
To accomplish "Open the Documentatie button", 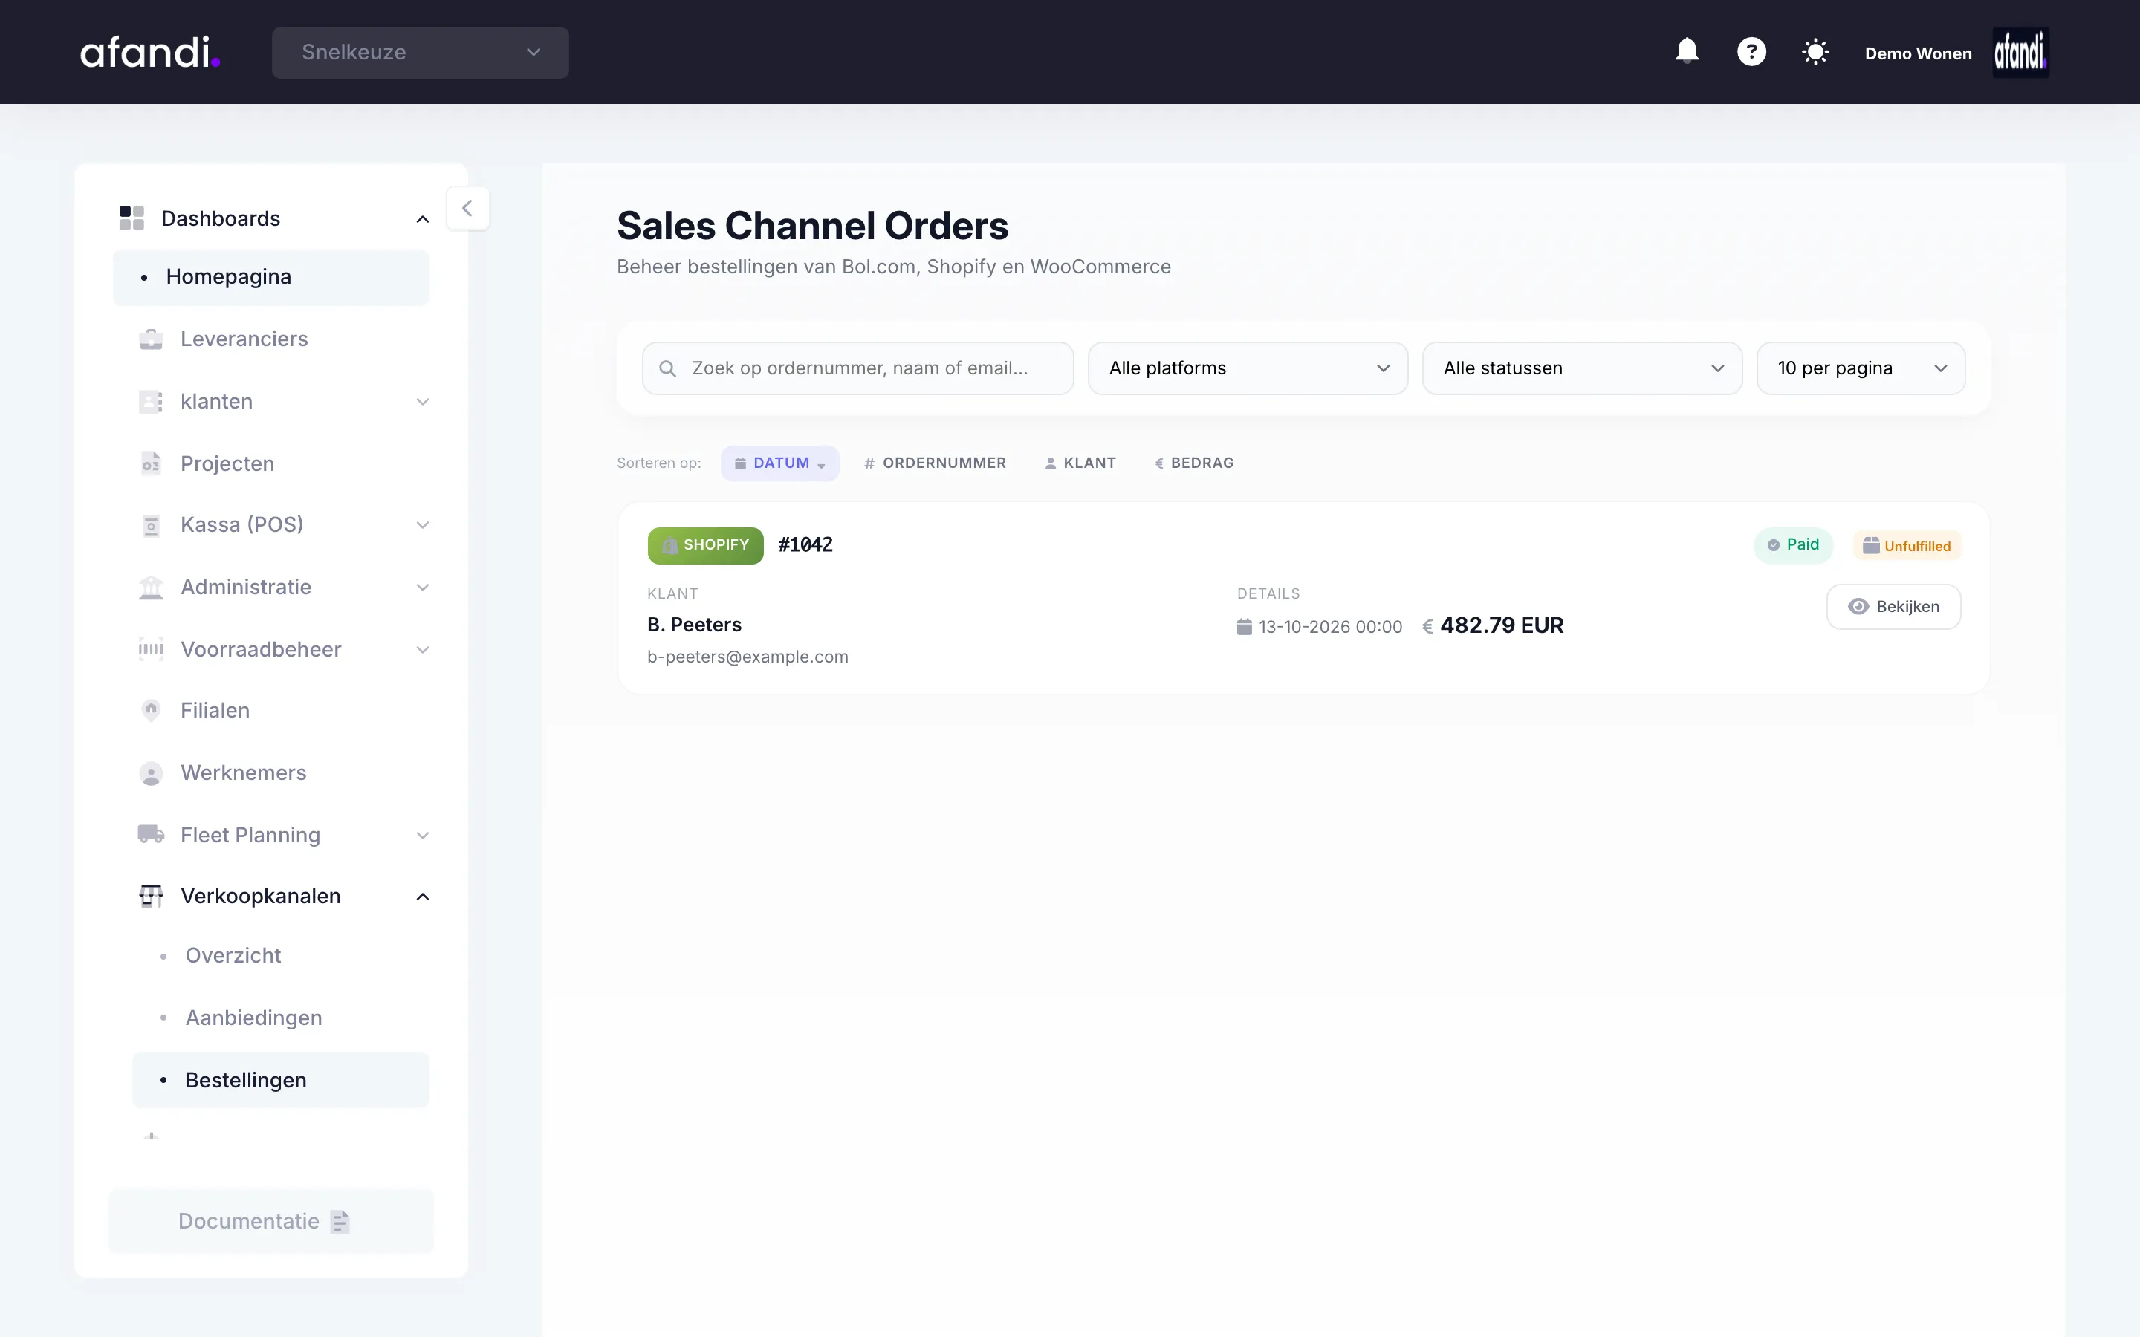I will point(271,1221).
